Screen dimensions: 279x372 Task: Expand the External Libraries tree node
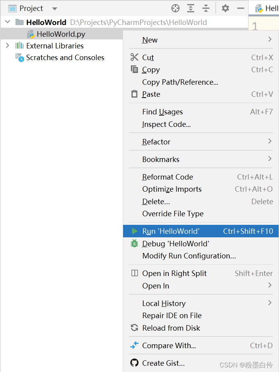(7, 45)
